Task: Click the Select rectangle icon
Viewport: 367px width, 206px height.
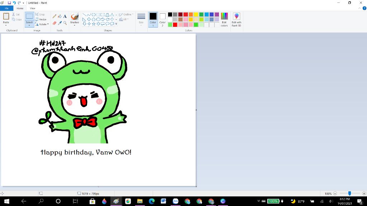Action: [29, 16]
